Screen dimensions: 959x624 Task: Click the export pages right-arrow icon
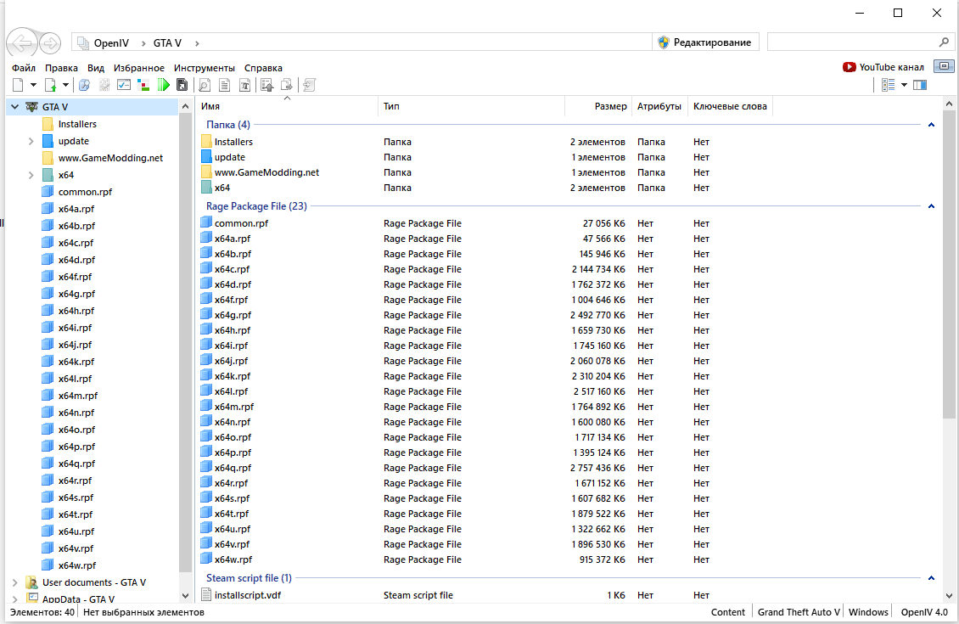click(x=287, y=85)
